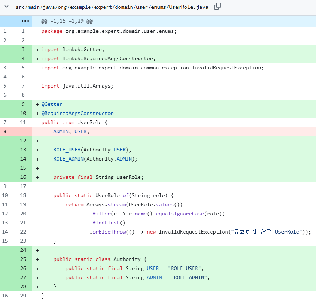Click added line 'private final String userRole;'
316x300 pixels.
(x=99, y=177)
